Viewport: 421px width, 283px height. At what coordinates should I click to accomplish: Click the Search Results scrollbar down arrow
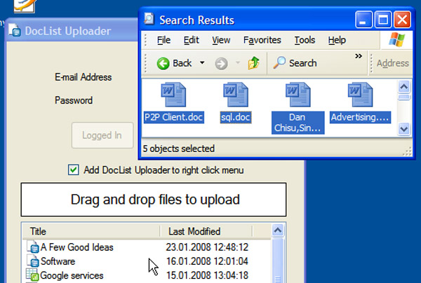click(404, 129)
